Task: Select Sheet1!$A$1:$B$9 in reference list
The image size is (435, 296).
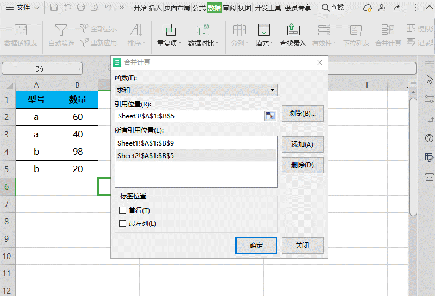Action: tap(196, 143)
